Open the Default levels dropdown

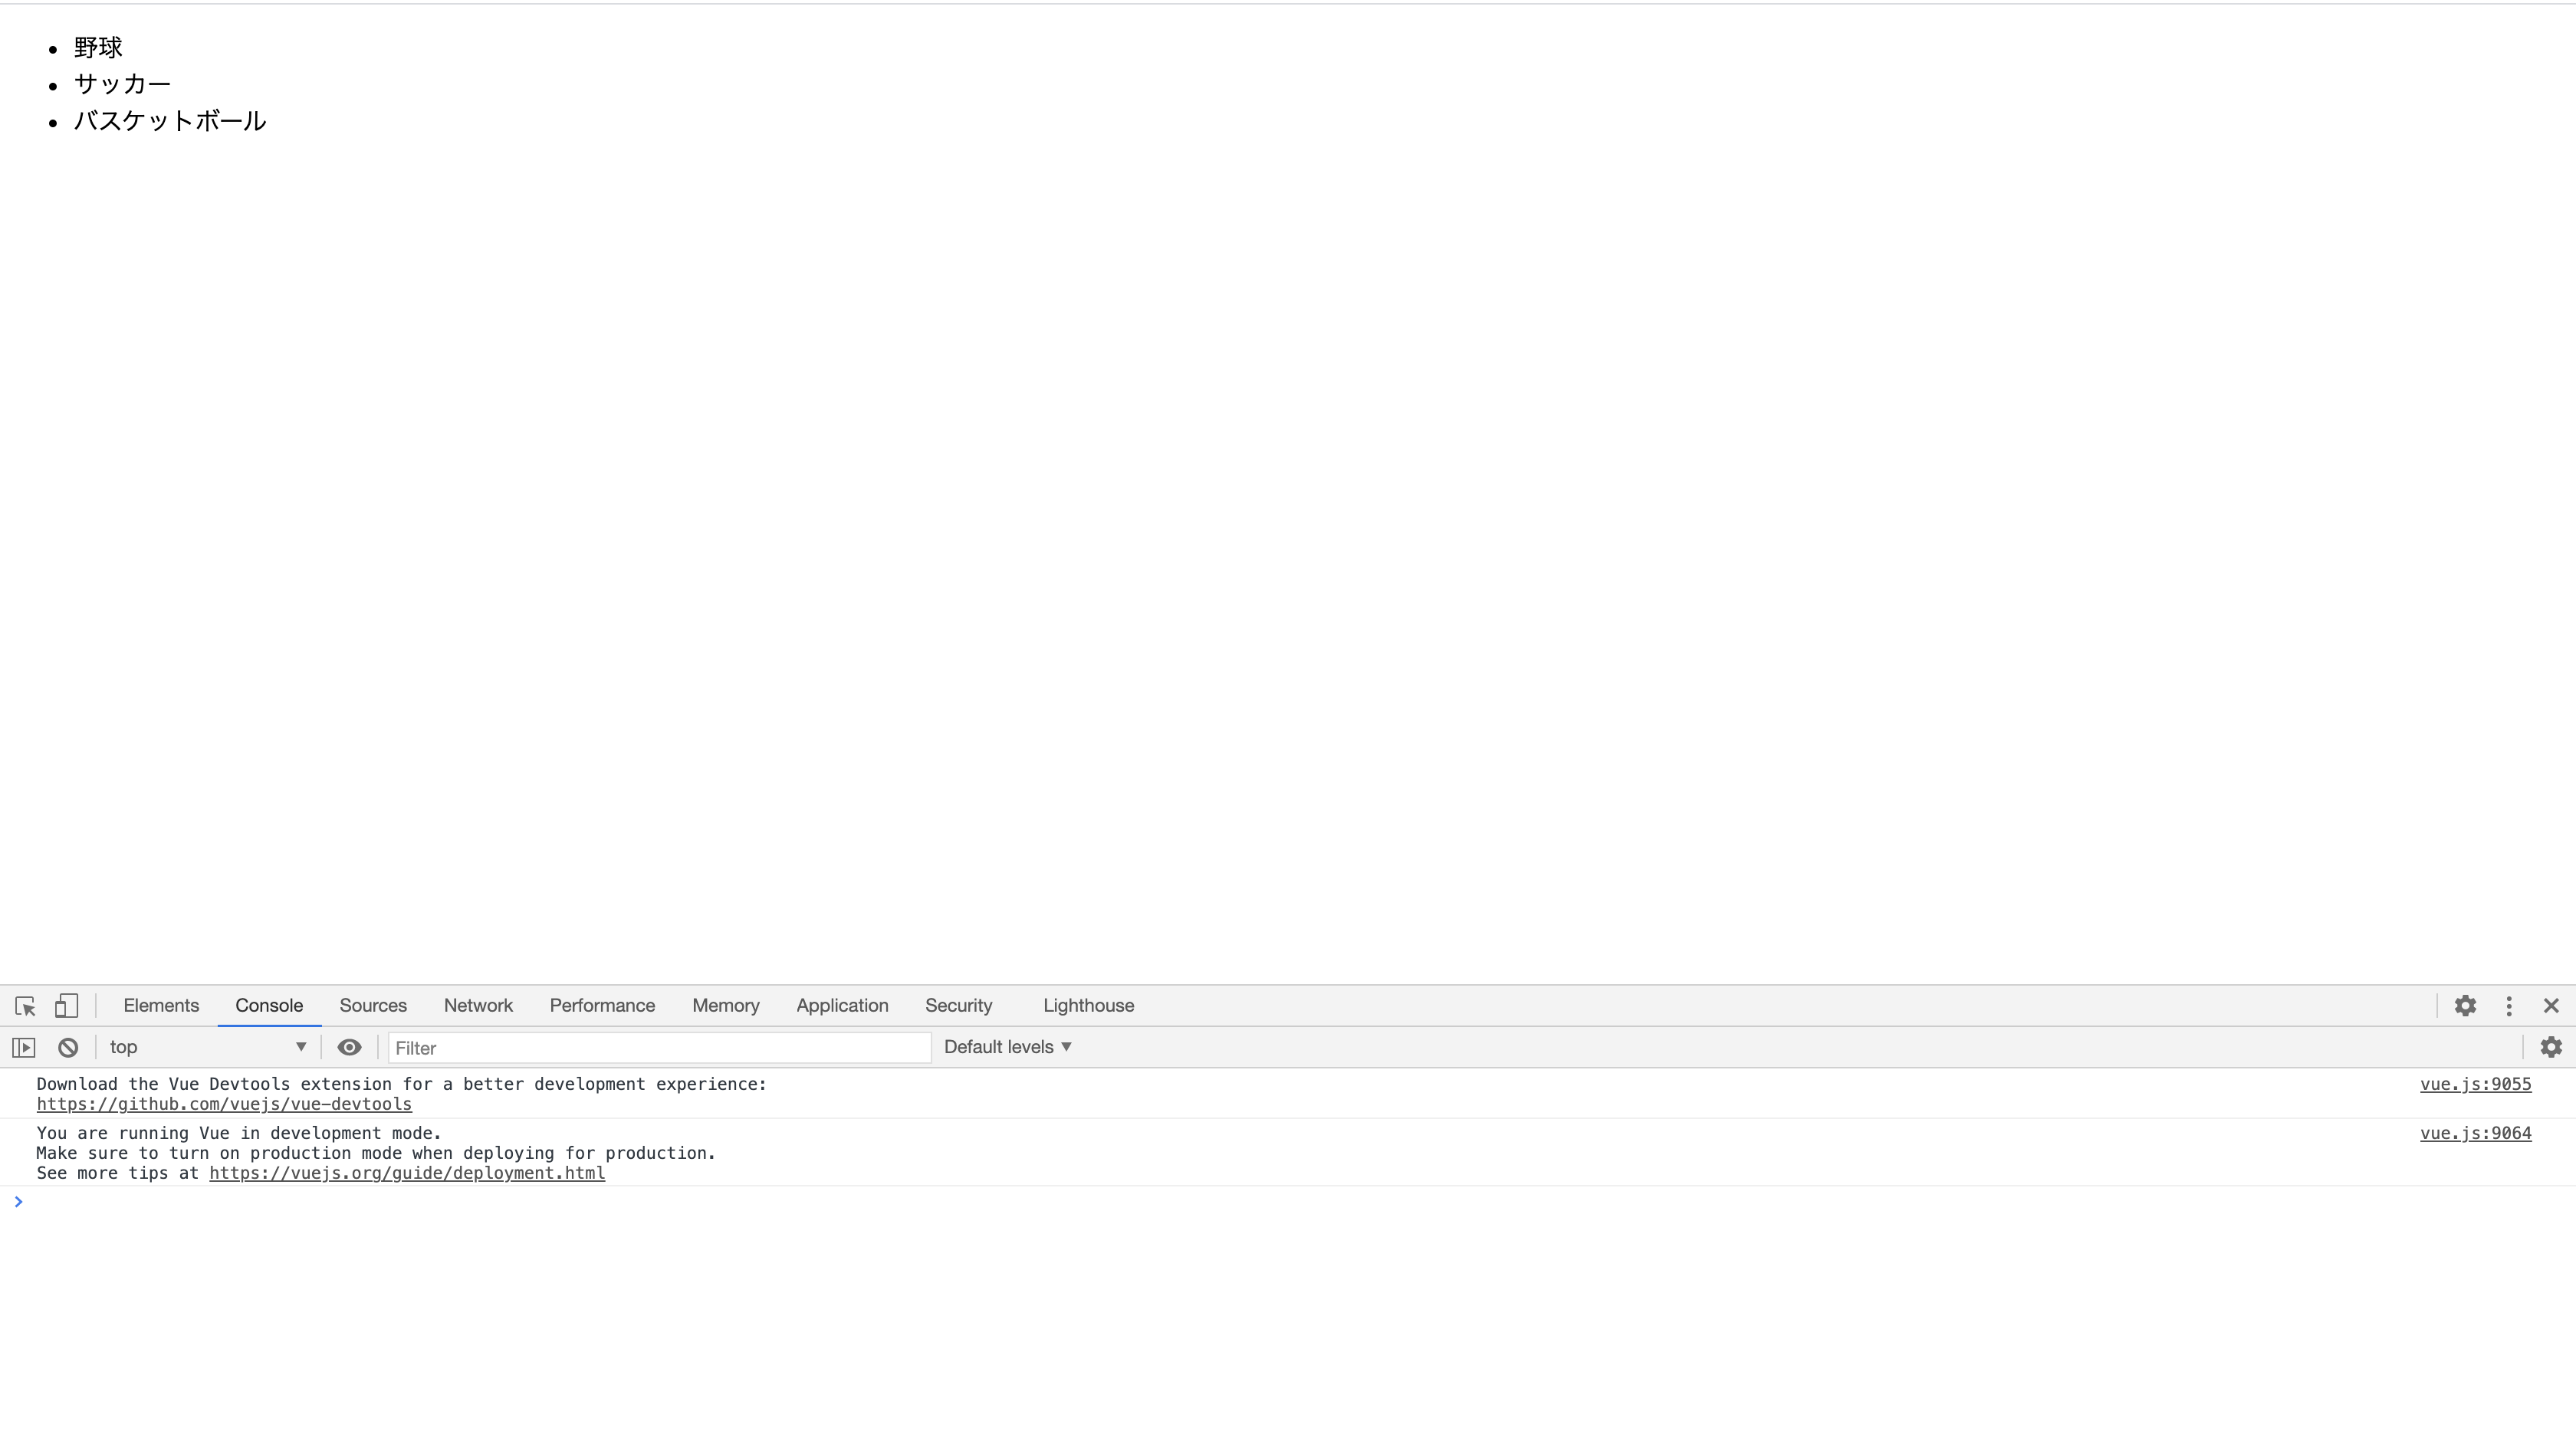(1007, 1047)
